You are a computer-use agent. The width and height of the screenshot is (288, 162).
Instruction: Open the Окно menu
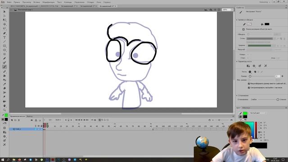99,2
